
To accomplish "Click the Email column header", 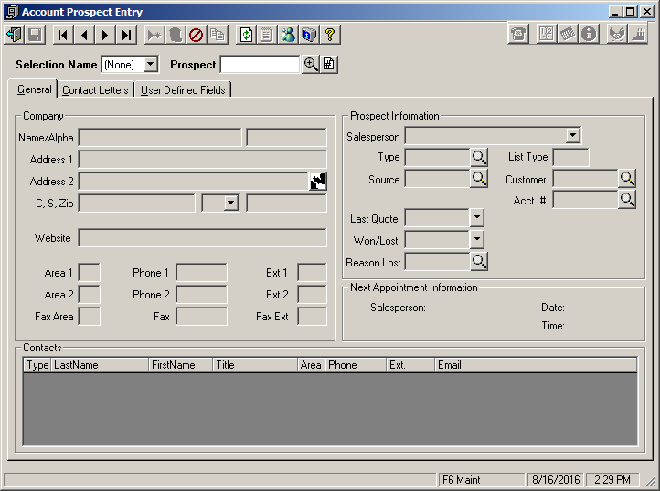I will coord(536,365).
